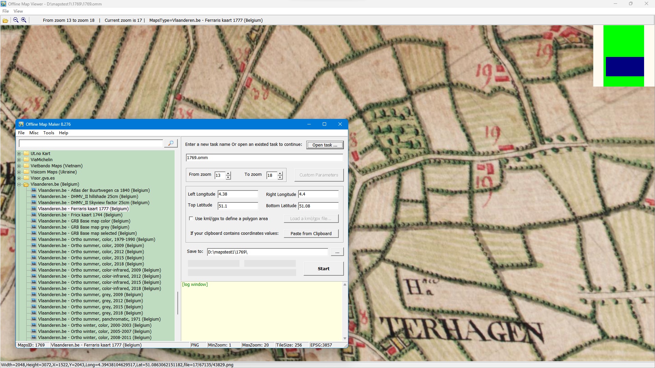
Task: Click the search magnifier button in Map Maker
Action: click(x=171, y=143)
